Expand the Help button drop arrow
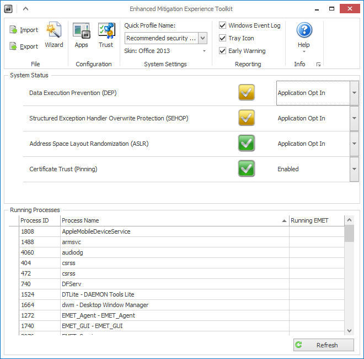 [304, 51]
